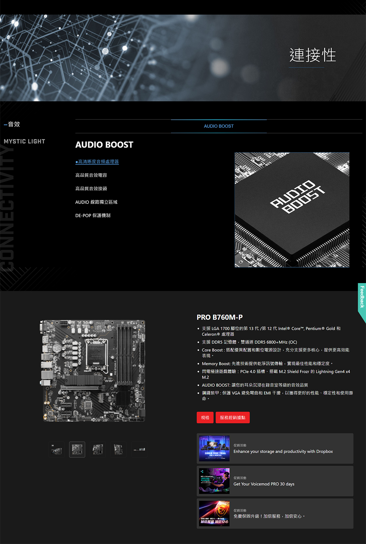Click the 'Core Boost' bullet text

(276, 353)
